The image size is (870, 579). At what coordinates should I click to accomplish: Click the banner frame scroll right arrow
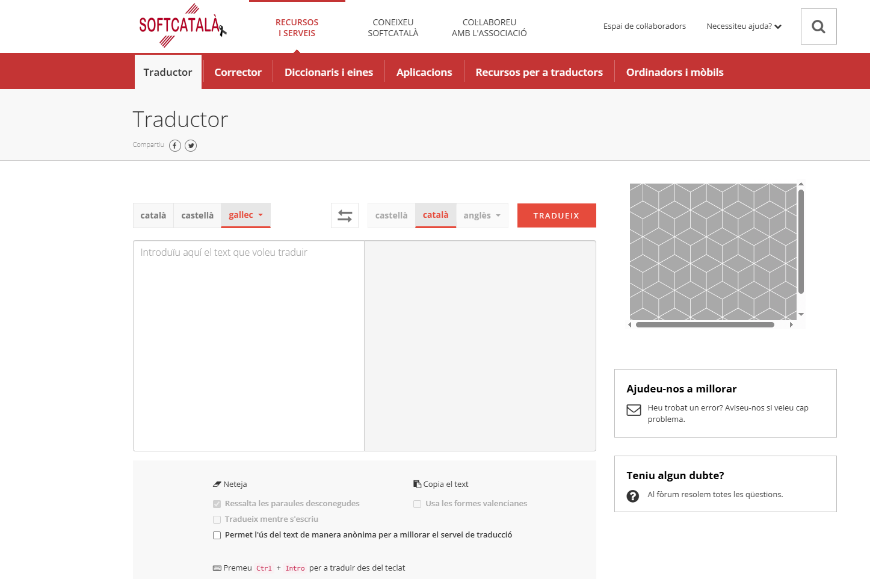[791, 325]
